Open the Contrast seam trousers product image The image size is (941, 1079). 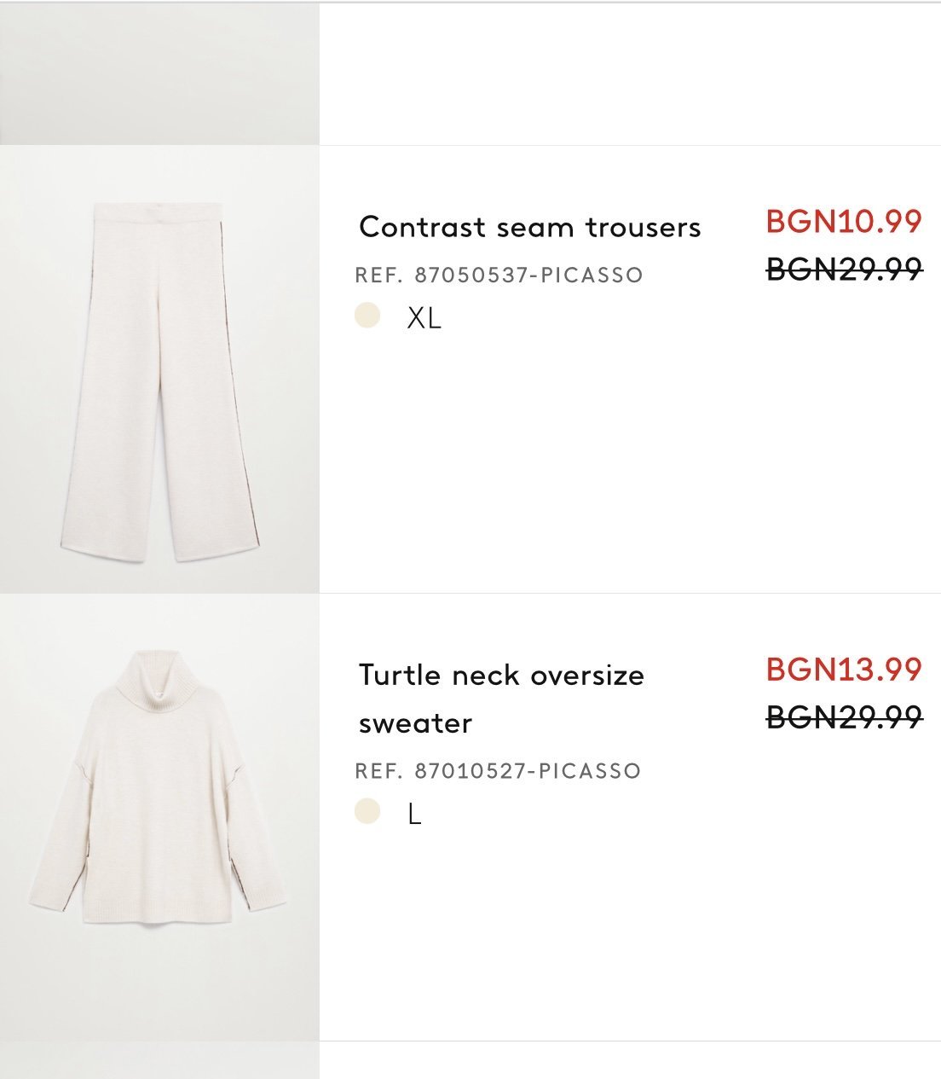[x=159, y=369]
